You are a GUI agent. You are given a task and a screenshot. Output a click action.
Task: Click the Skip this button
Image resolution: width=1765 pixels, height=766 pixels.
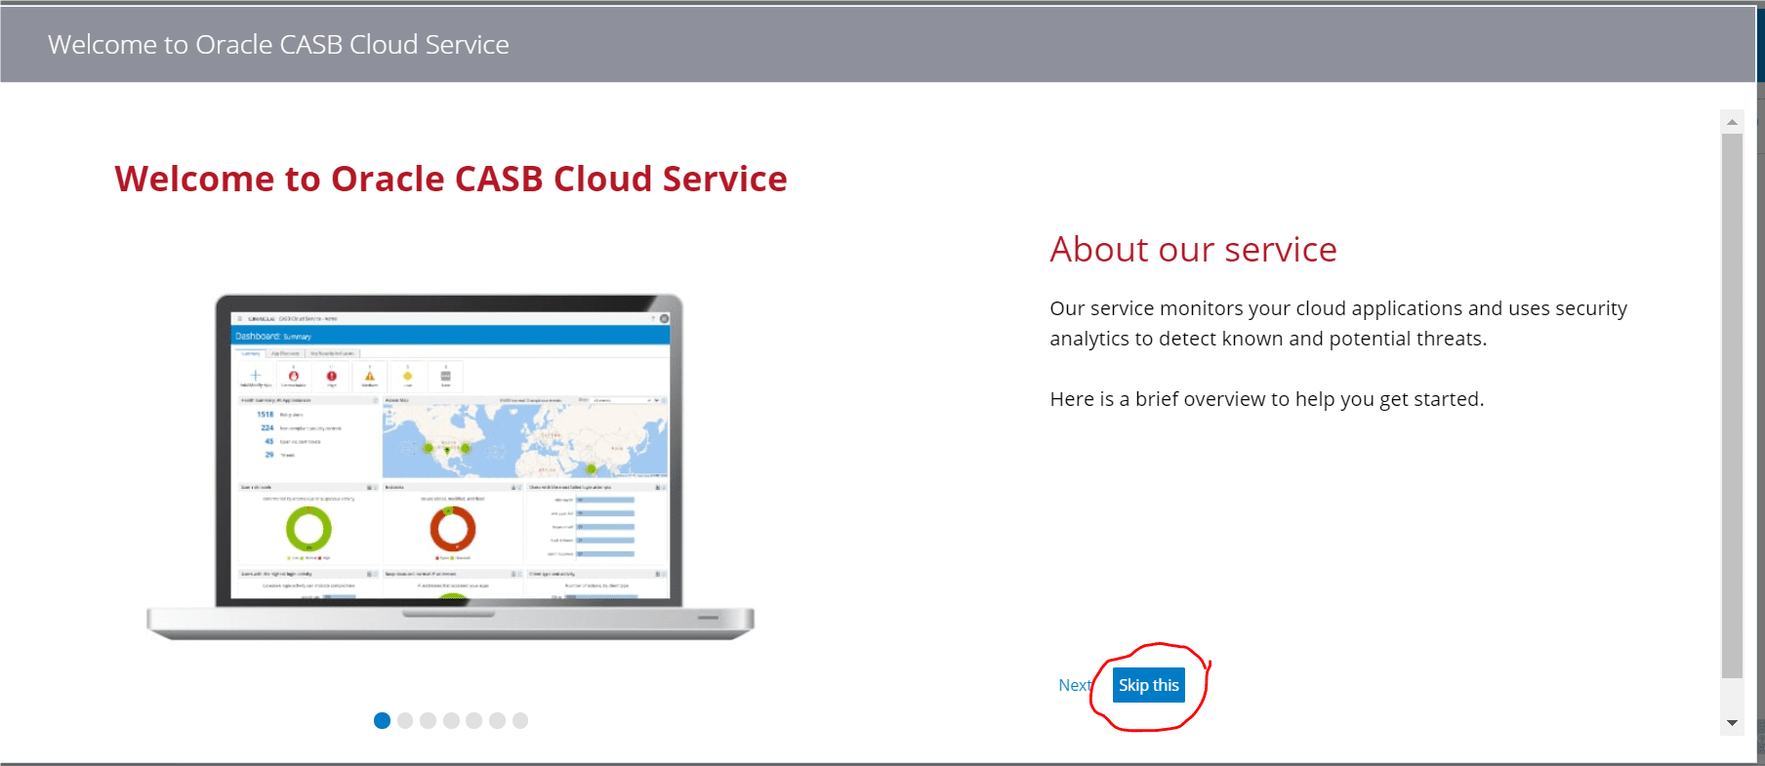point(1149,685)
